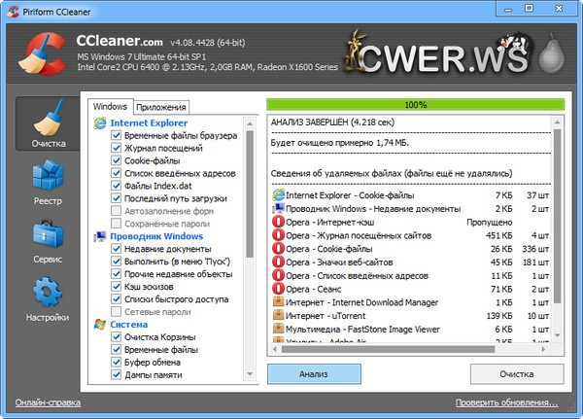Viewport: 583px width, 419px height.
Task: Click the window resize grip in the corner
Action: click(572, 408)
